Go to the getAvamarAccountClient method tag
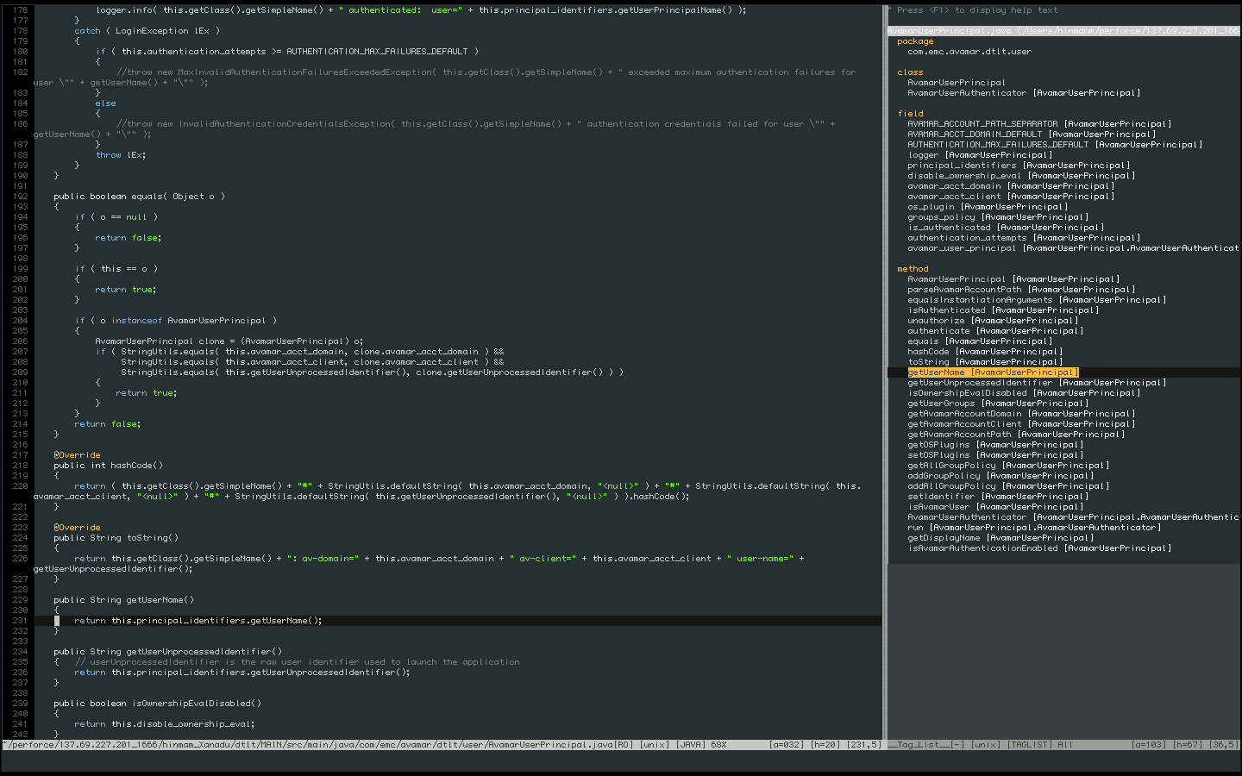This screenshot has height=776, width=1242. point(1021,424)
